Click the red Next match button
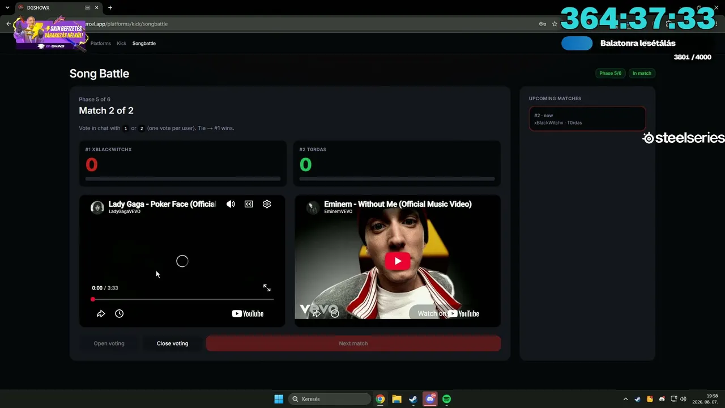 [353, 343]
